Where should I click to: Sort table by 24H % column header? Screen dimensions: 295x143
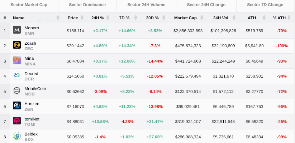(97, 18)
